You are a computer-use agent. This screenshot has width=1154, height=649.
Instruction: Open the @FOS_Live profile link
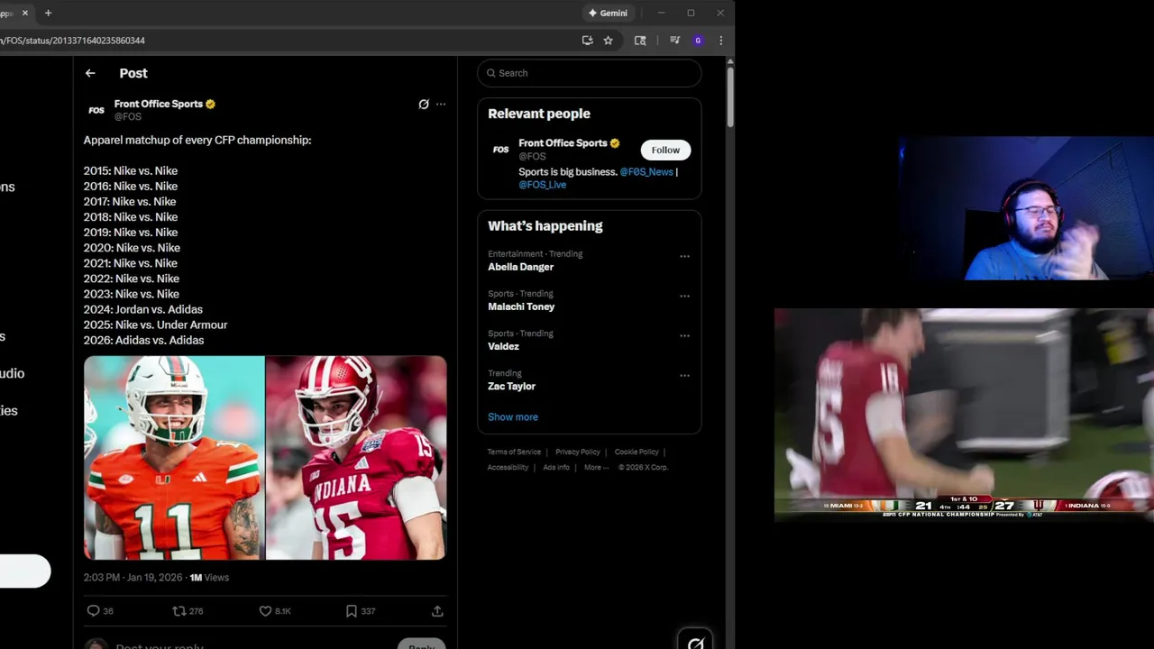pos(543,185)
